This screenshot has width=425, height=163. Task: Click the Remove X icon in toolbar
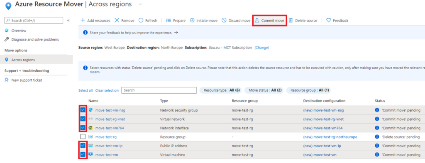[x=117, y=21]
